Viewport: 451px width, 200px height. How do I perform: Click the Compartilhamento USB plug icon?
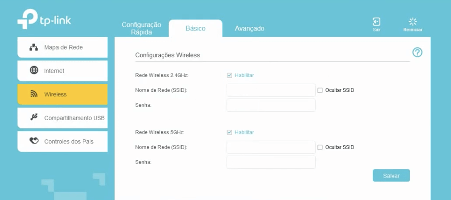pos(34,117)
